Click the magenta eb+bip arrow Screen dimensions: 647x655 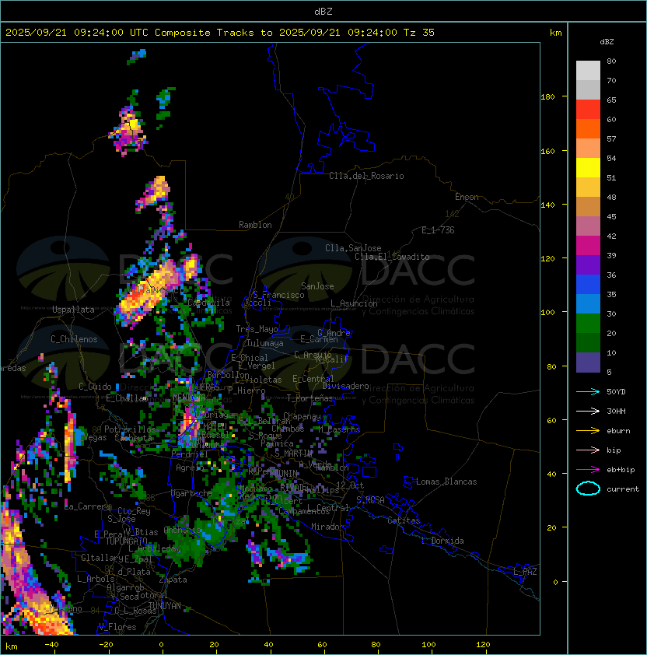(x=588, y=470)
